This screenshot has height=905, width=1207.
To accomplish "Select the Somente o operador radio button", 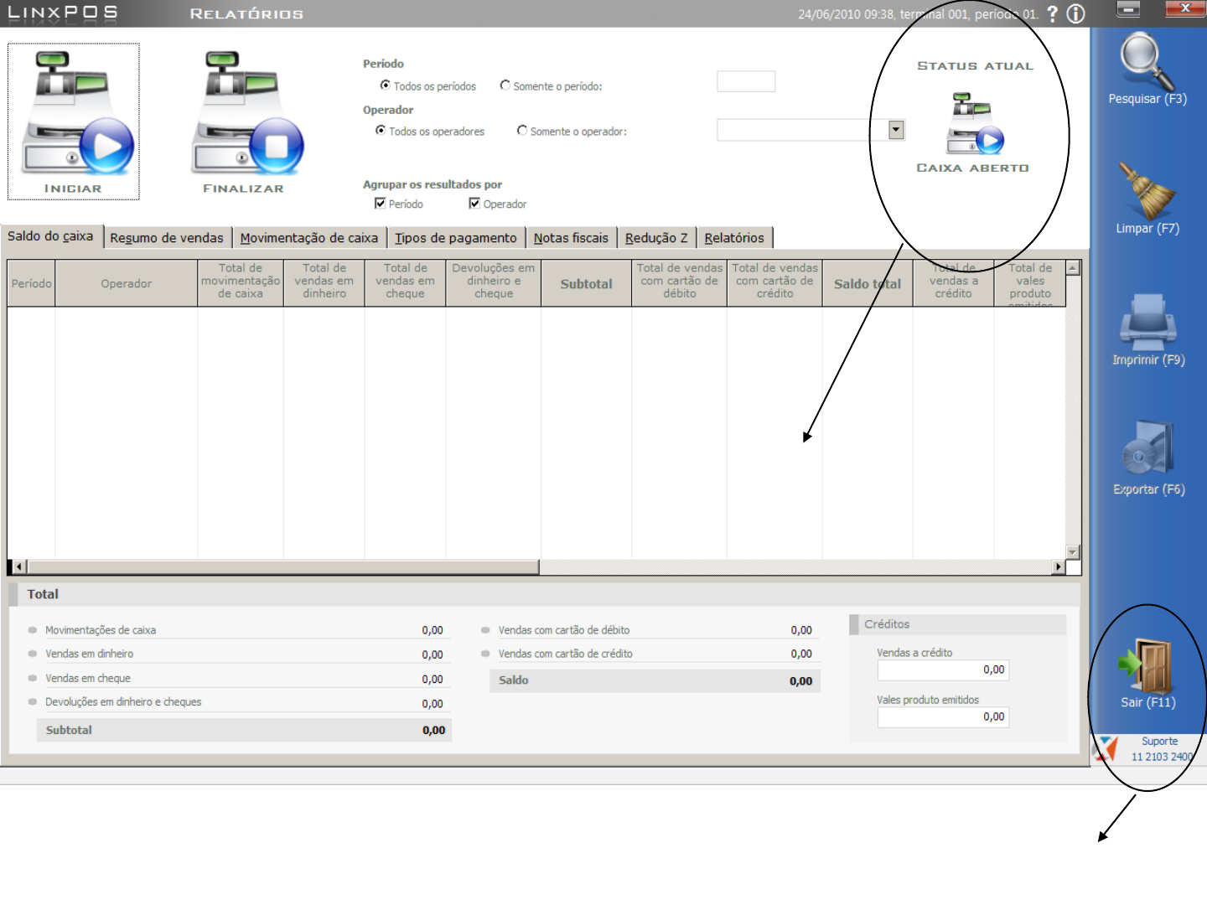I will tap(522, 131).
